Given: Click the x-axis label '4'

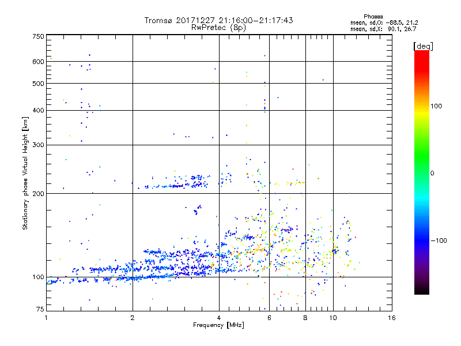Looking at the screenshot, I should (219, 318).
